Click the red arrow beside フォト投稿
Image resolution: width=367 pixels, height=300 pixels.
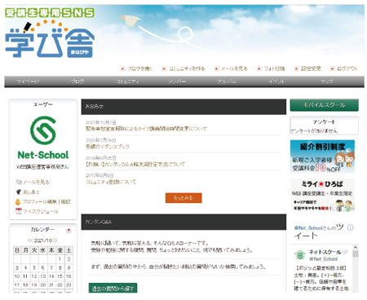pyautogui.click(x=259, y=68)
